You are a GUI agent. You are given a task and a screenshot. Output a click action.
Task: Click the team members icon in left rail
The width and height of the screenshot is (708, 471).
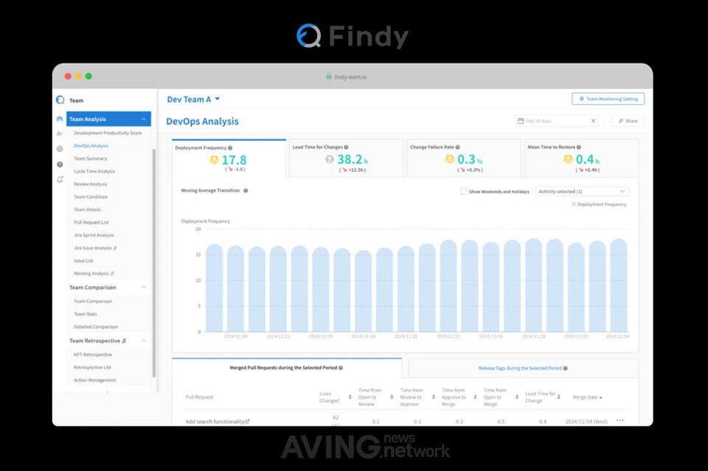pyautogui.click(x=59, y=134)
